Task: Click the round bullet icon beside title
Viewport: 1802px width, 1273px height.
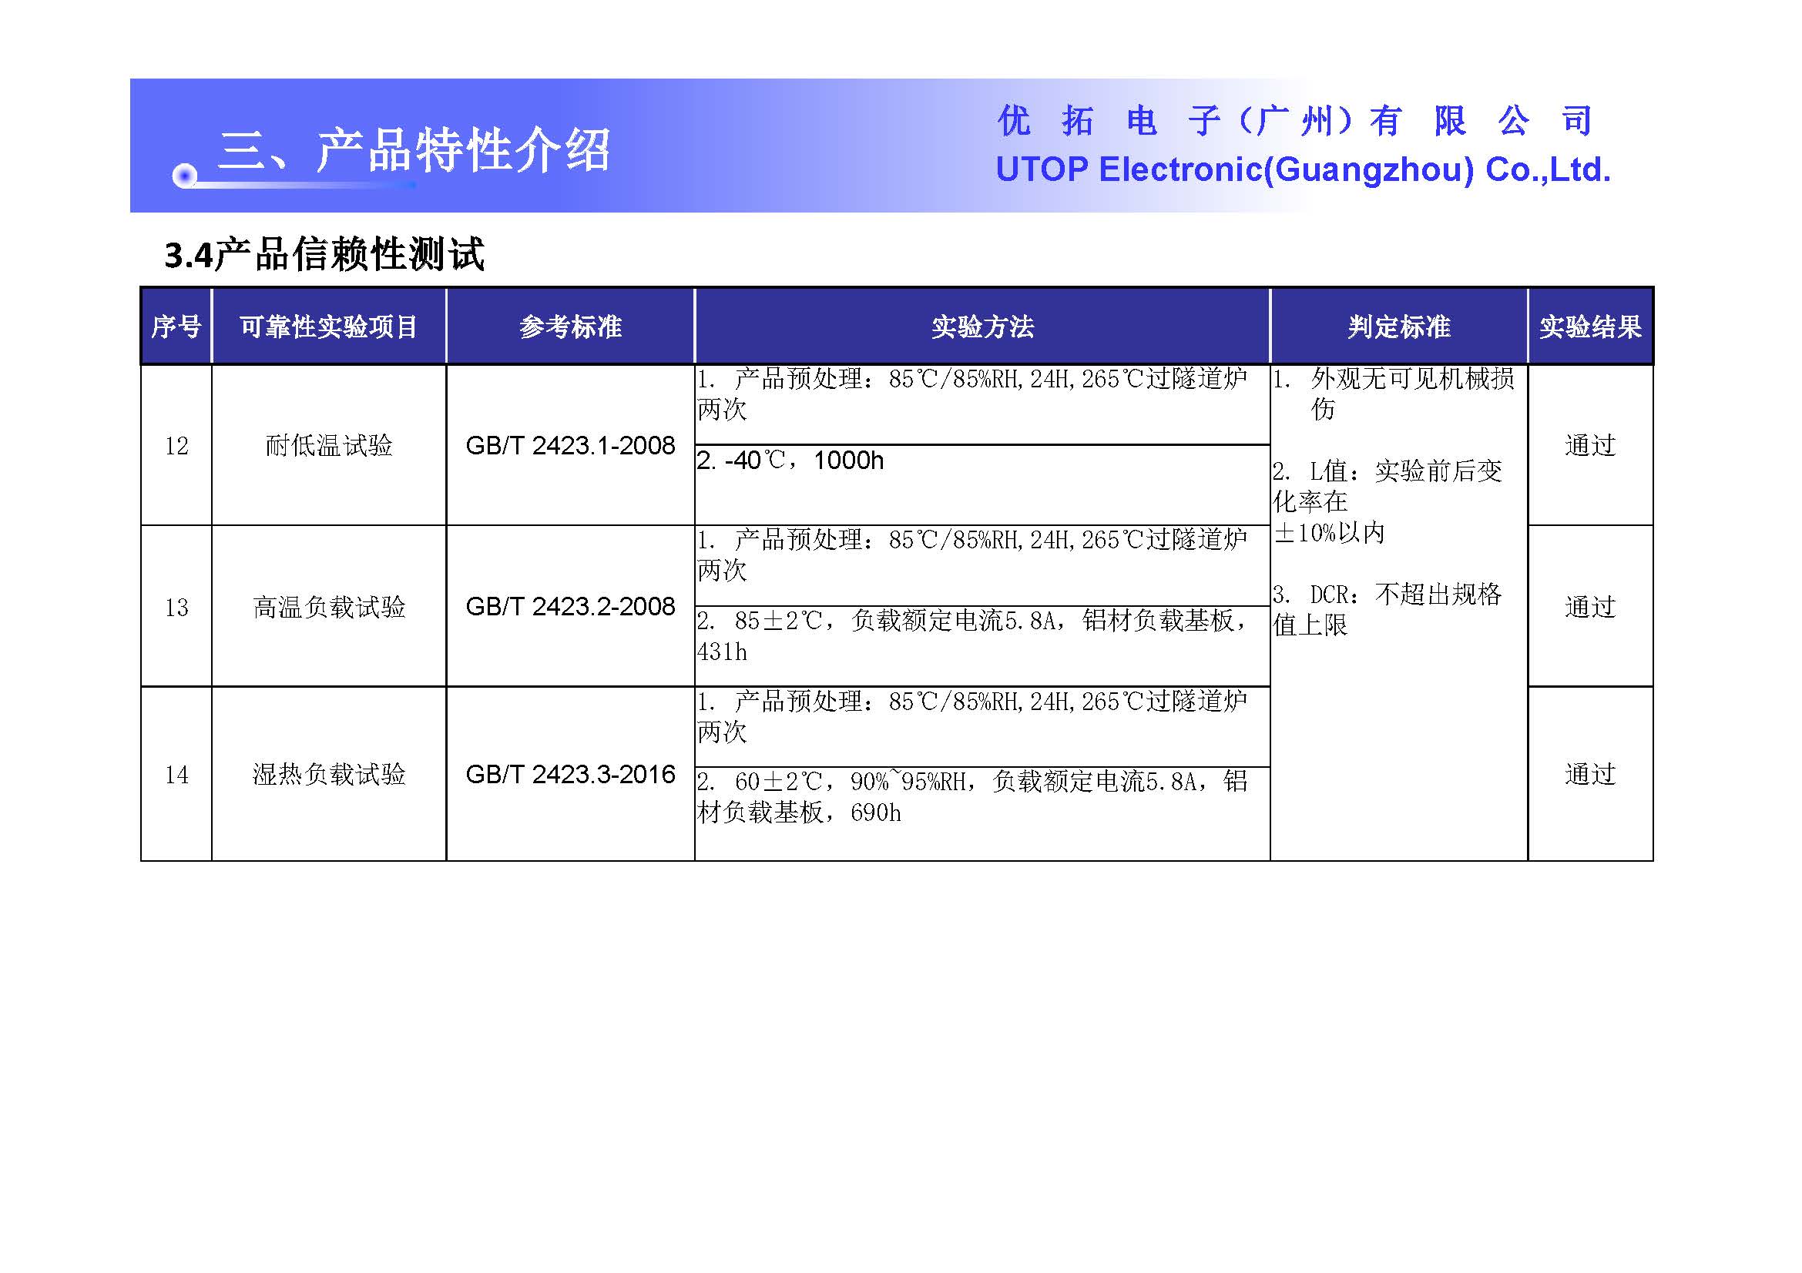Action: (x=184, y=176)
